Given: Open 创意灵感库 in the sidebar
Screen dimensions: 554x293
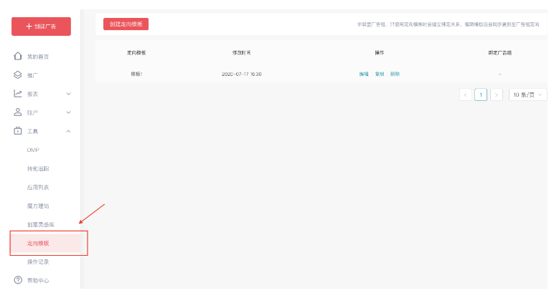Looking at the screenshot, I should tap(41, 225).
